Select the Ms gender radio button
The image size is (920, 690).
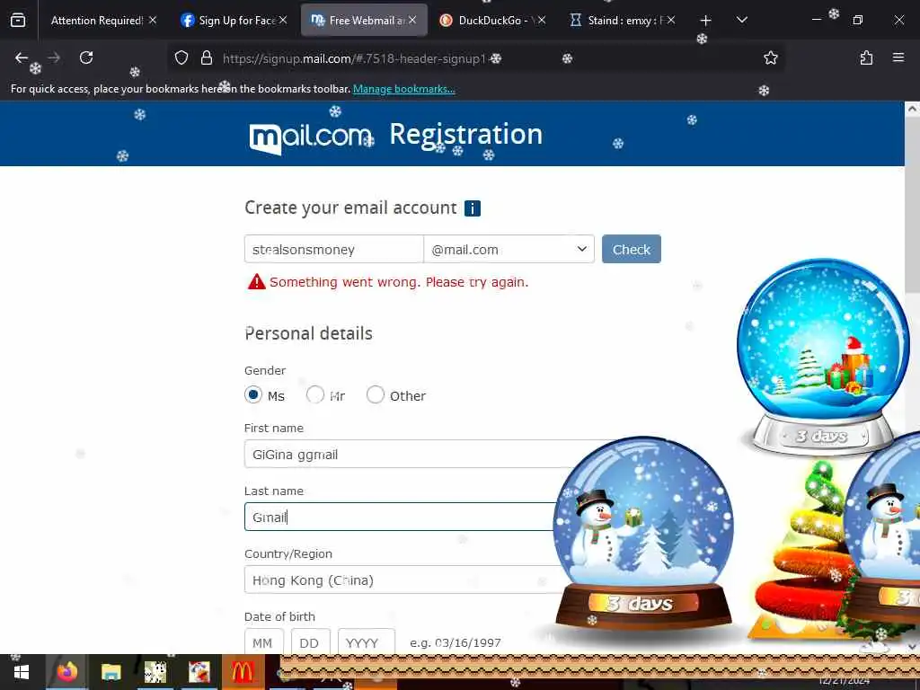pos(252,395)
